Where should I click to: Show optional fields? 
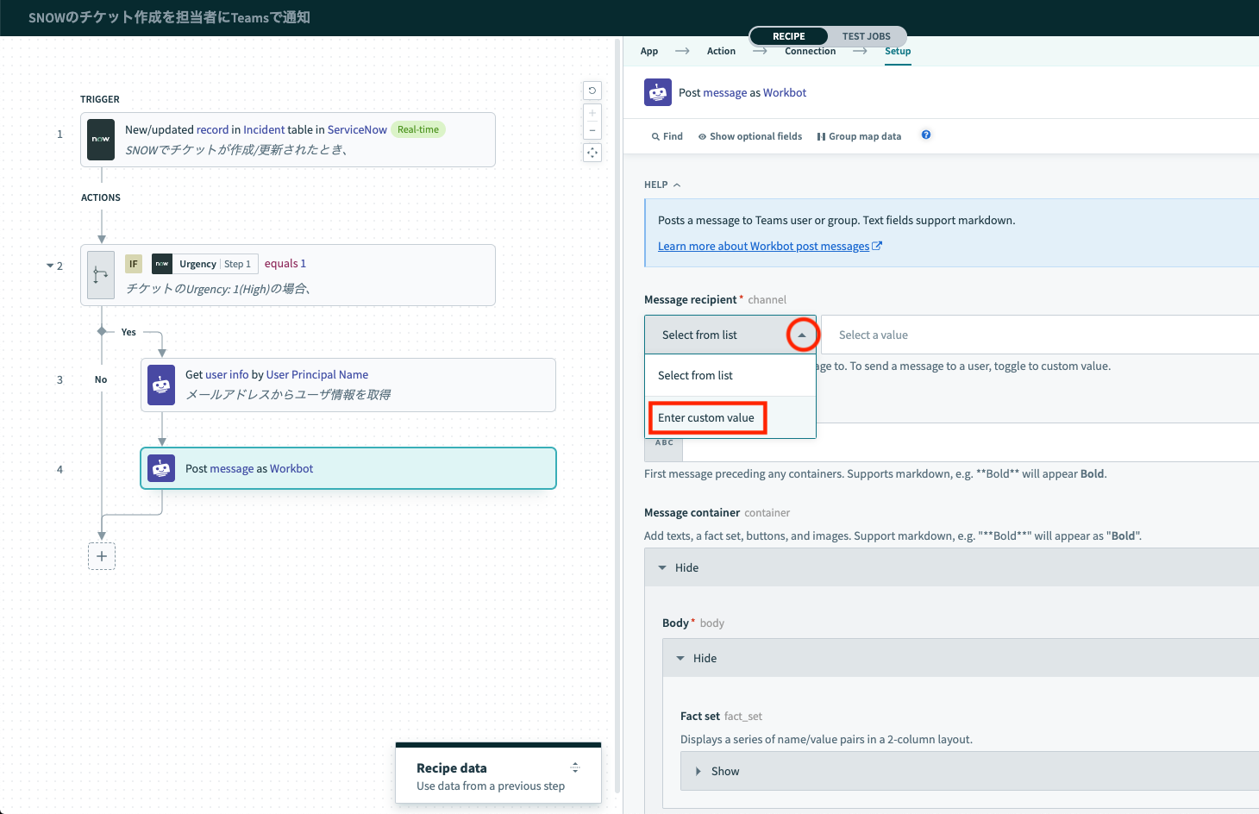tap(750, 136)
